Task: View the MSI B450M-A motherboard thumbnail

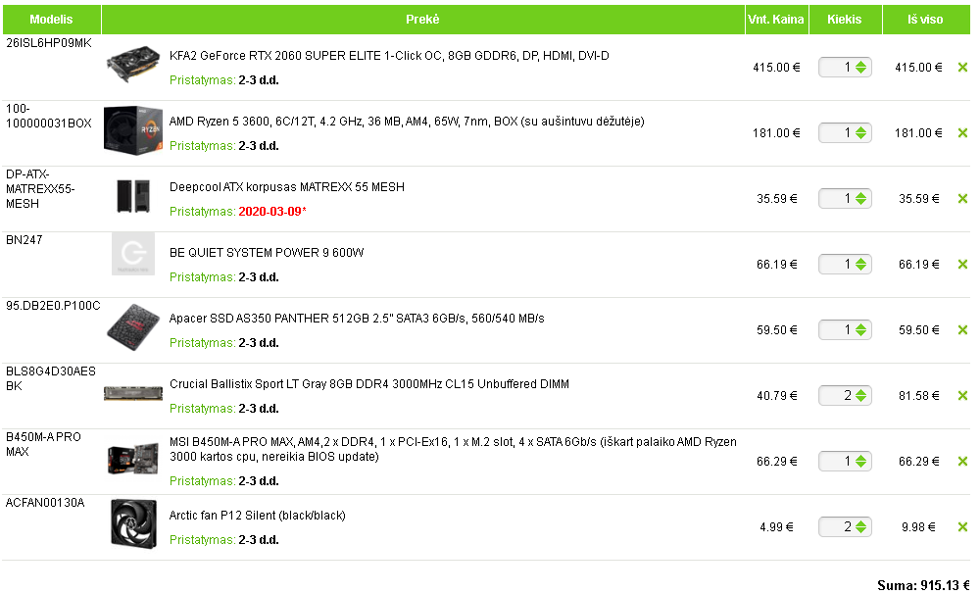Action: pos(131,459)
